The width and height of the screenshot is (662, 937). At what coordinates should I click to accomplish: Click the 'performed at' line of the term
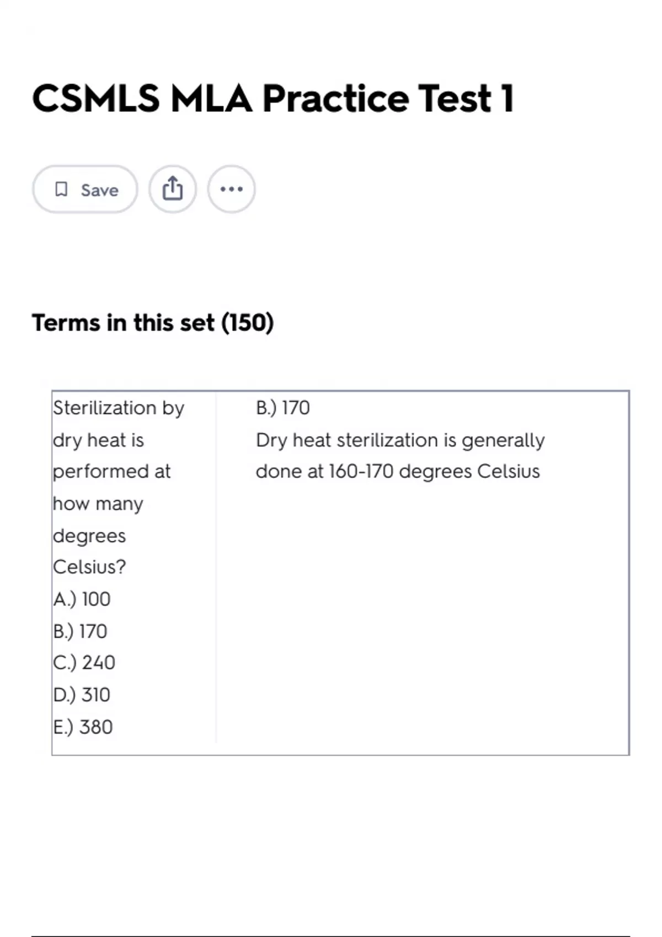(112, 472)
